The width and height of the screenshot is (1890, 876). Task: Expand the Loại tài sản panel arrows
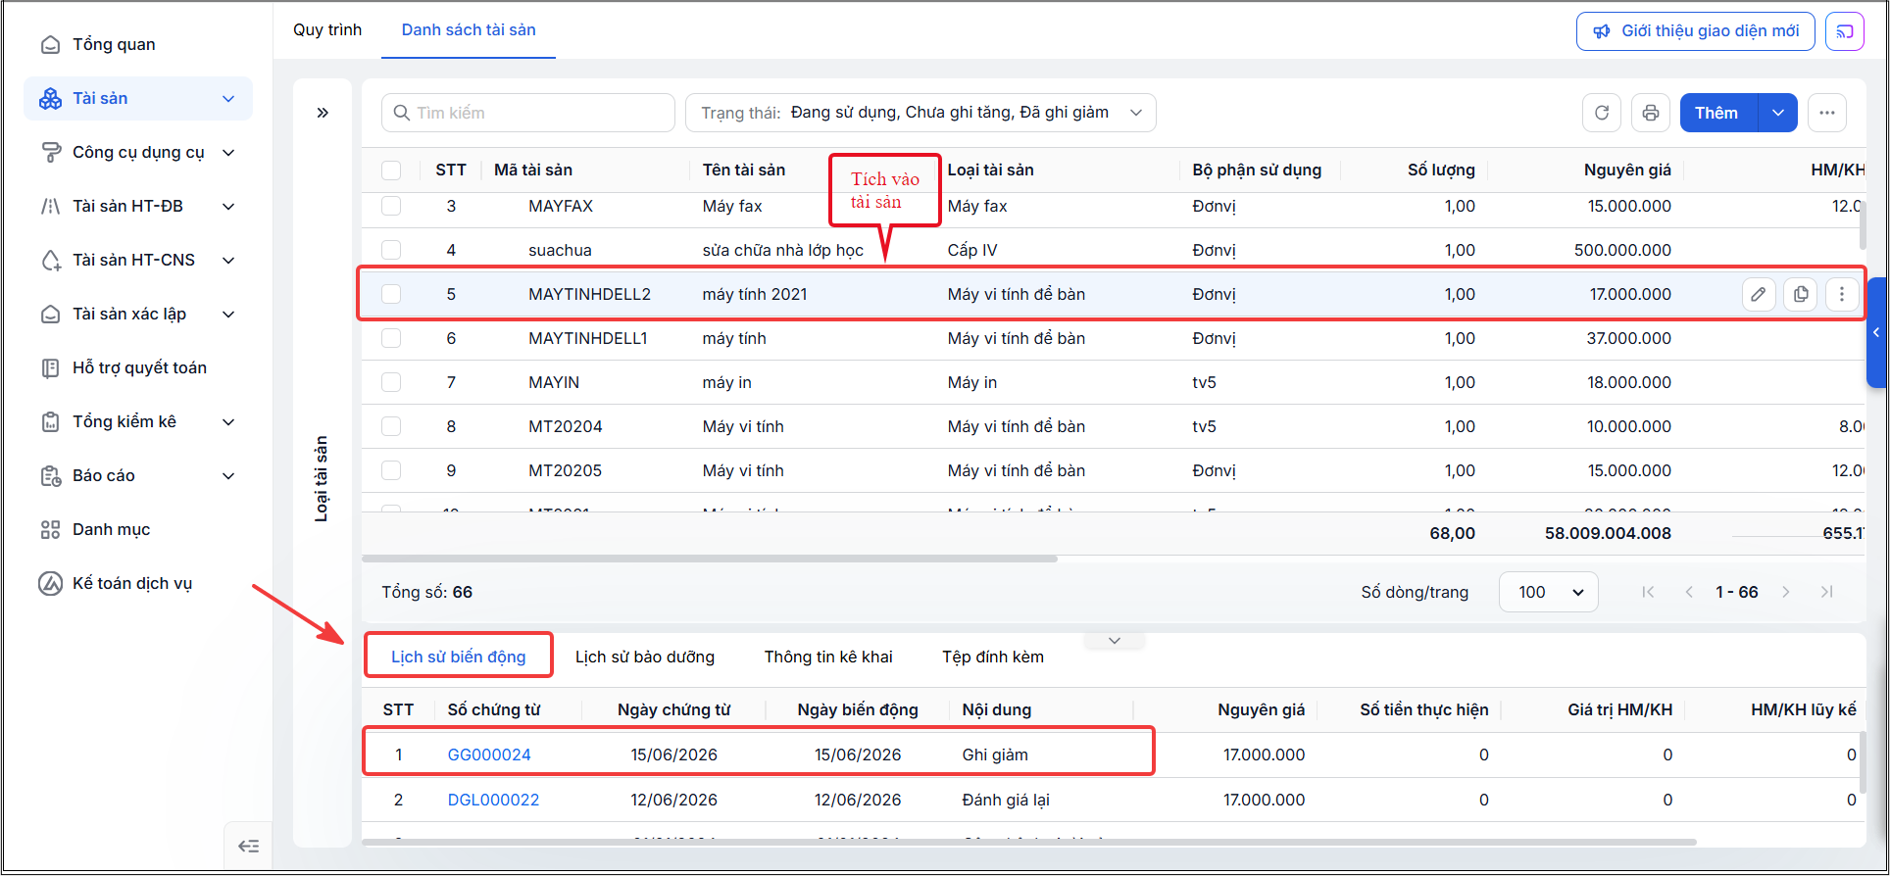(x=323, y=113)
